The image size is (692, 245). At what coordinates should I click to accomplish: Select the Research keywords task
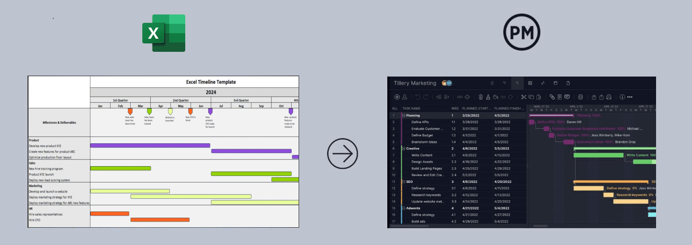click(426, 195)
